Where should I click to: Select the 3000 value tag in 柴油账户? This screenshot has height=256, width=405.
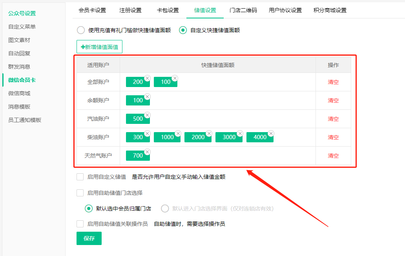coord(229,137)
